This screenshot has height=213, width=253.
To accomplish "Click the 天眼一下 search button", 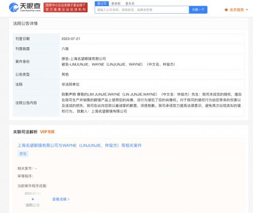I will click(198, 10).
